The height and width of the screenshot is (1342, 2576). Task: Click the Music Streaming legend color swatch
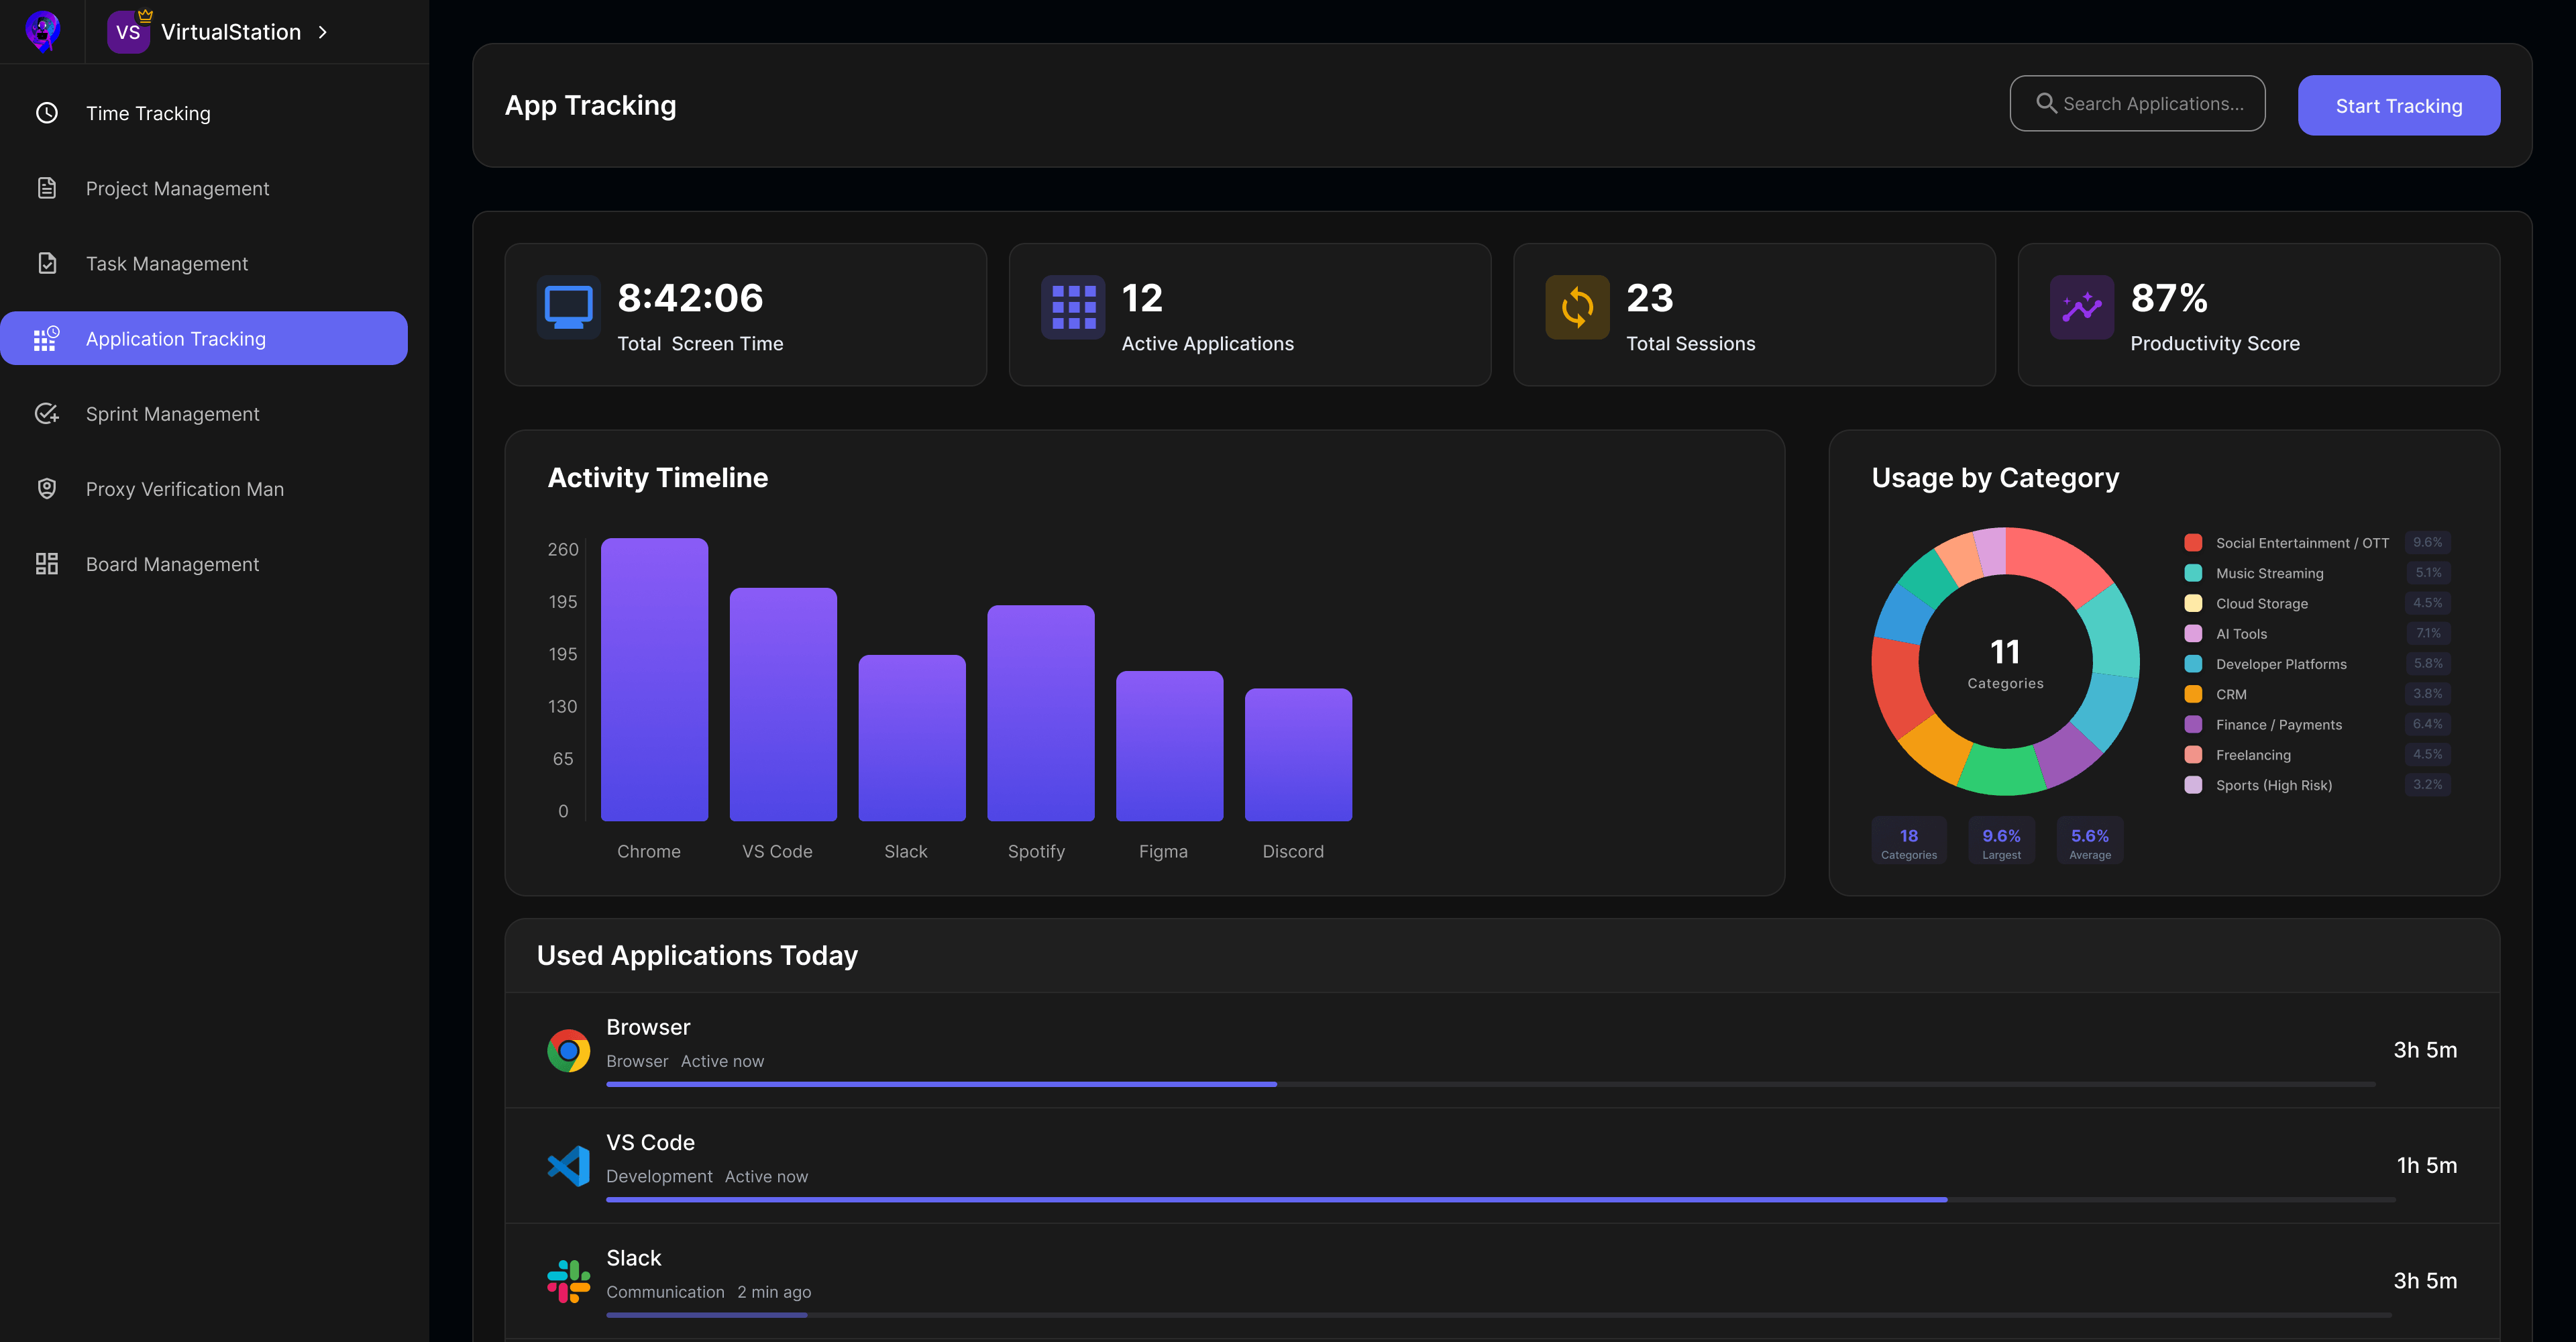click(2193, 572)
